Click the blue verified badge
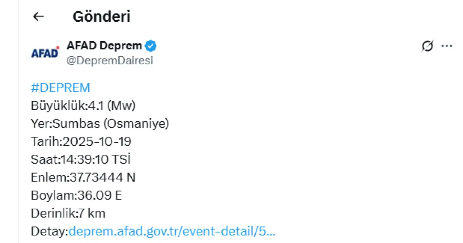Image resolution: width=463 pixels, height=243 pixels. (150, 46)
